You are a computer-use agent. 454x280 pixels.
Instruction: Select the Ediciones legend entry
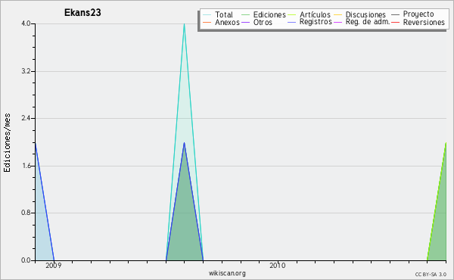coord(269,14)
